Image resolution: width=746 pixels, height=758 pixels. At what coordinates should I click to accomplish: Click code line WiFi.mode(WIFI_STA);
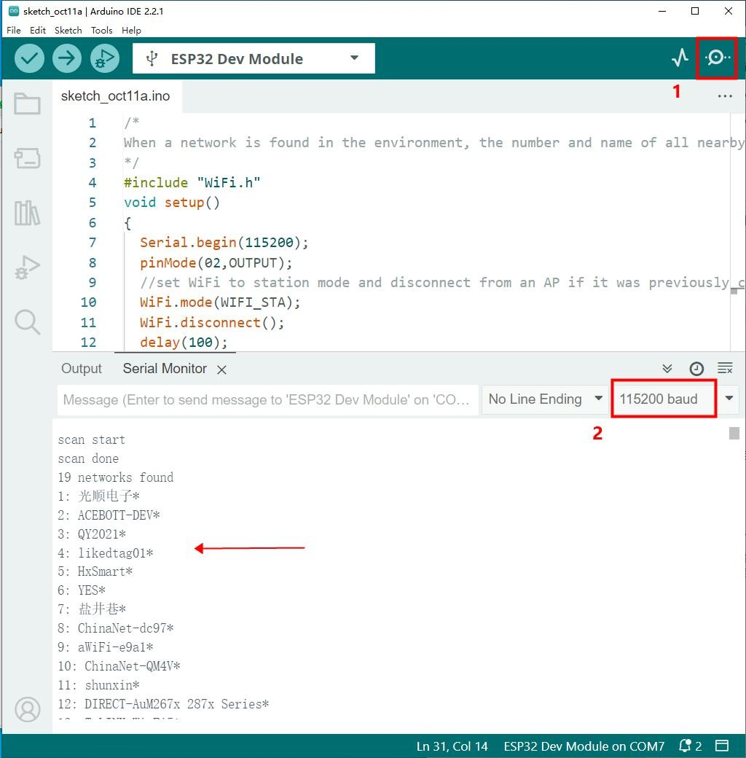220,302
